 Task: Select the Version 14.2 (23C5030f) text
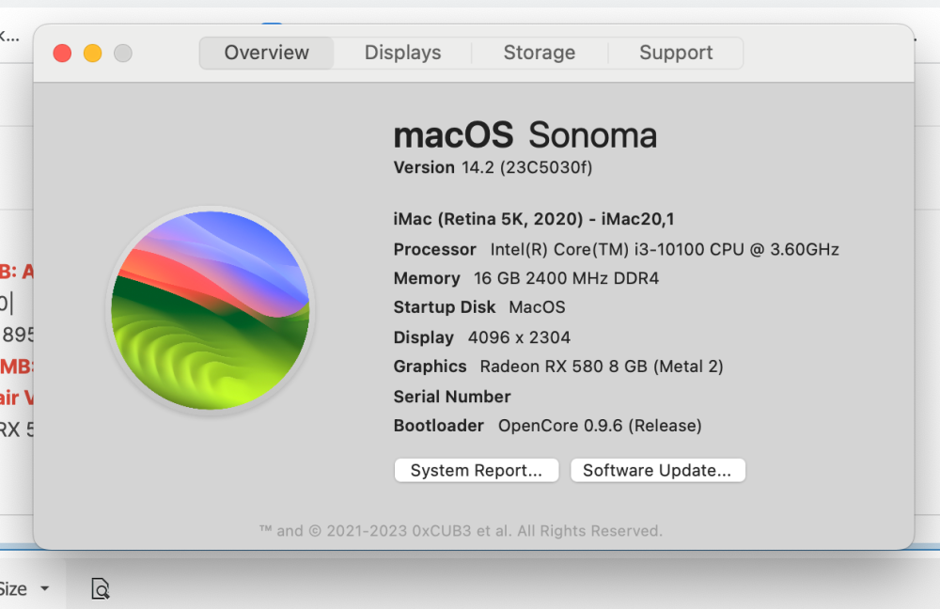(x=493, y=167)
